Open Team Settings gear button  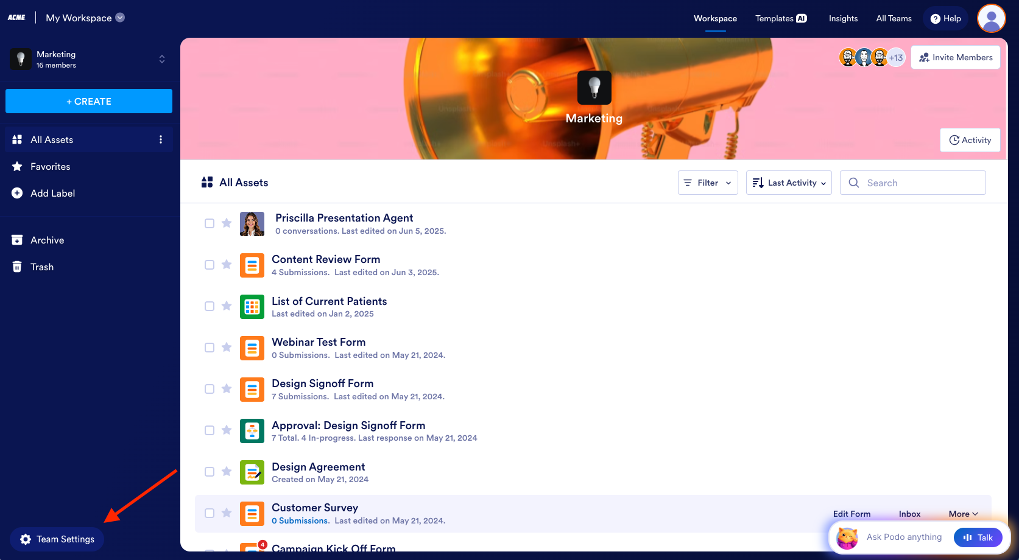coord(57,539)
